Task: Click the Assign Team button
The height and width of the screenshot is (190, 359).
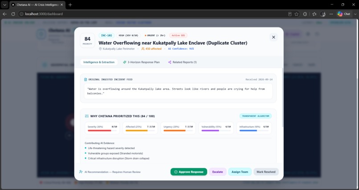Action: click(x=240, y=172)
